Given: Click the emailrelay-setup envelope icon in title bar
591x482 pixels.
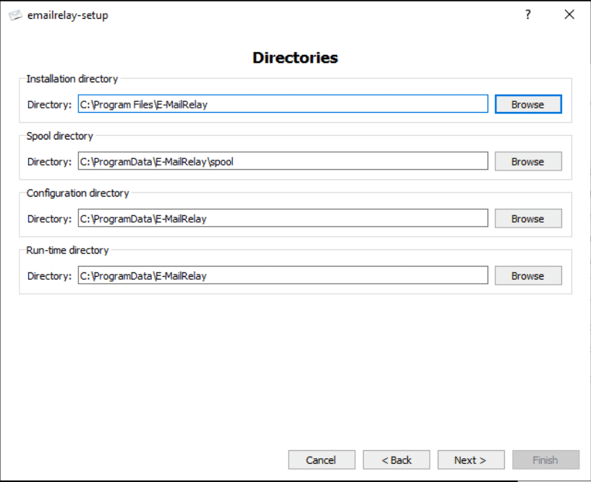Looking at the screenshot, I should pyautogui.click(x=15, y=15).
